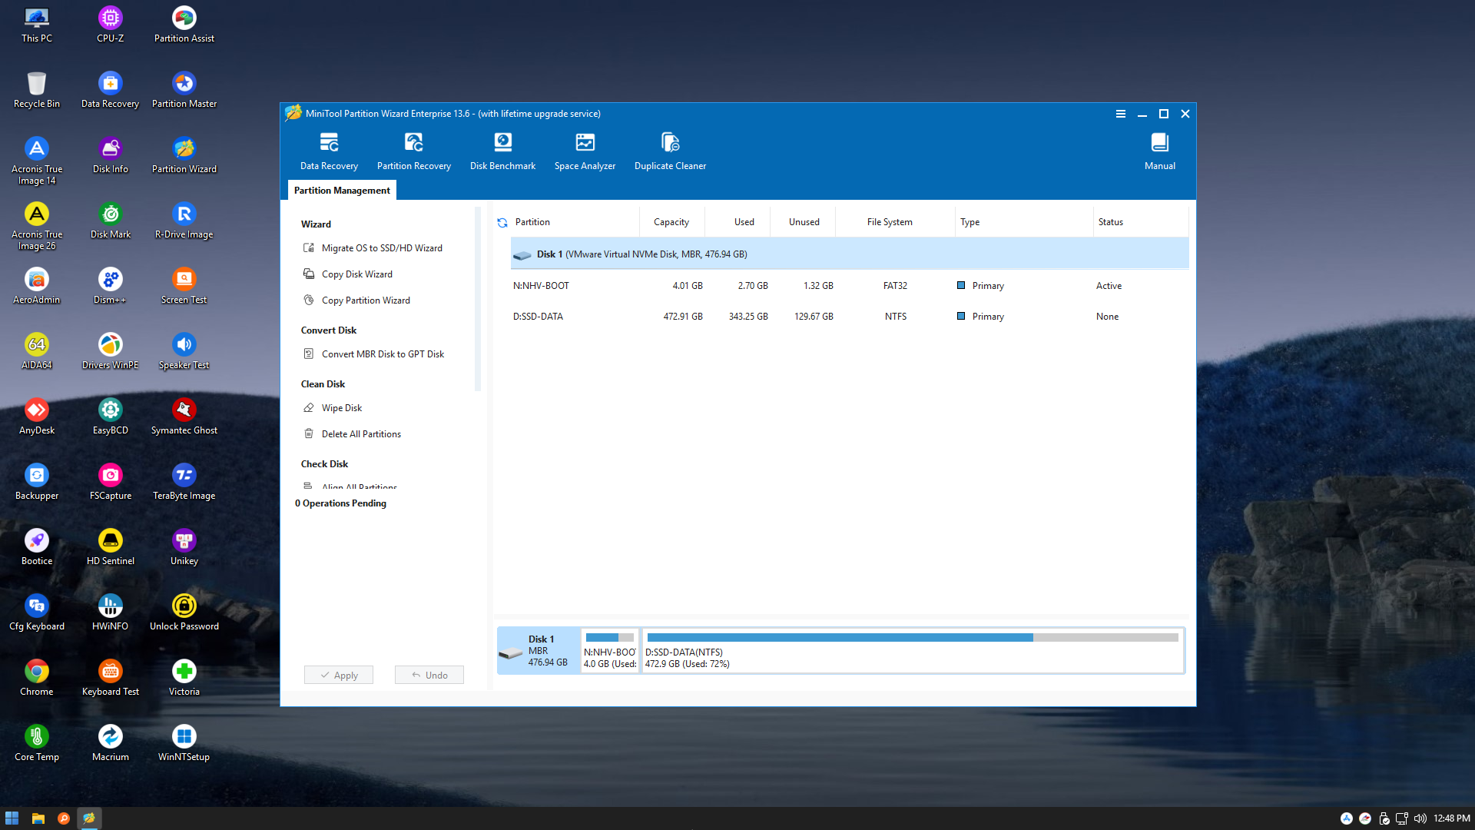Open Core Temp desktop shortcut
The width and height of the screenshot is (1475, 830).
[x=37, y=743]
